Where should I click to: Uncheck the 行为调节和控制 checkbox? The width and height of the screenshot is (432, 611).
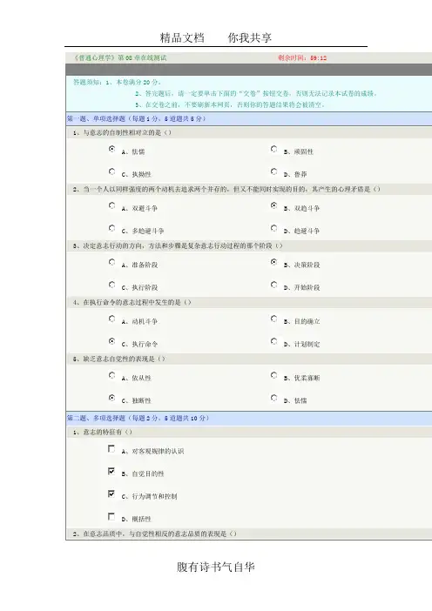pos(111,494)
